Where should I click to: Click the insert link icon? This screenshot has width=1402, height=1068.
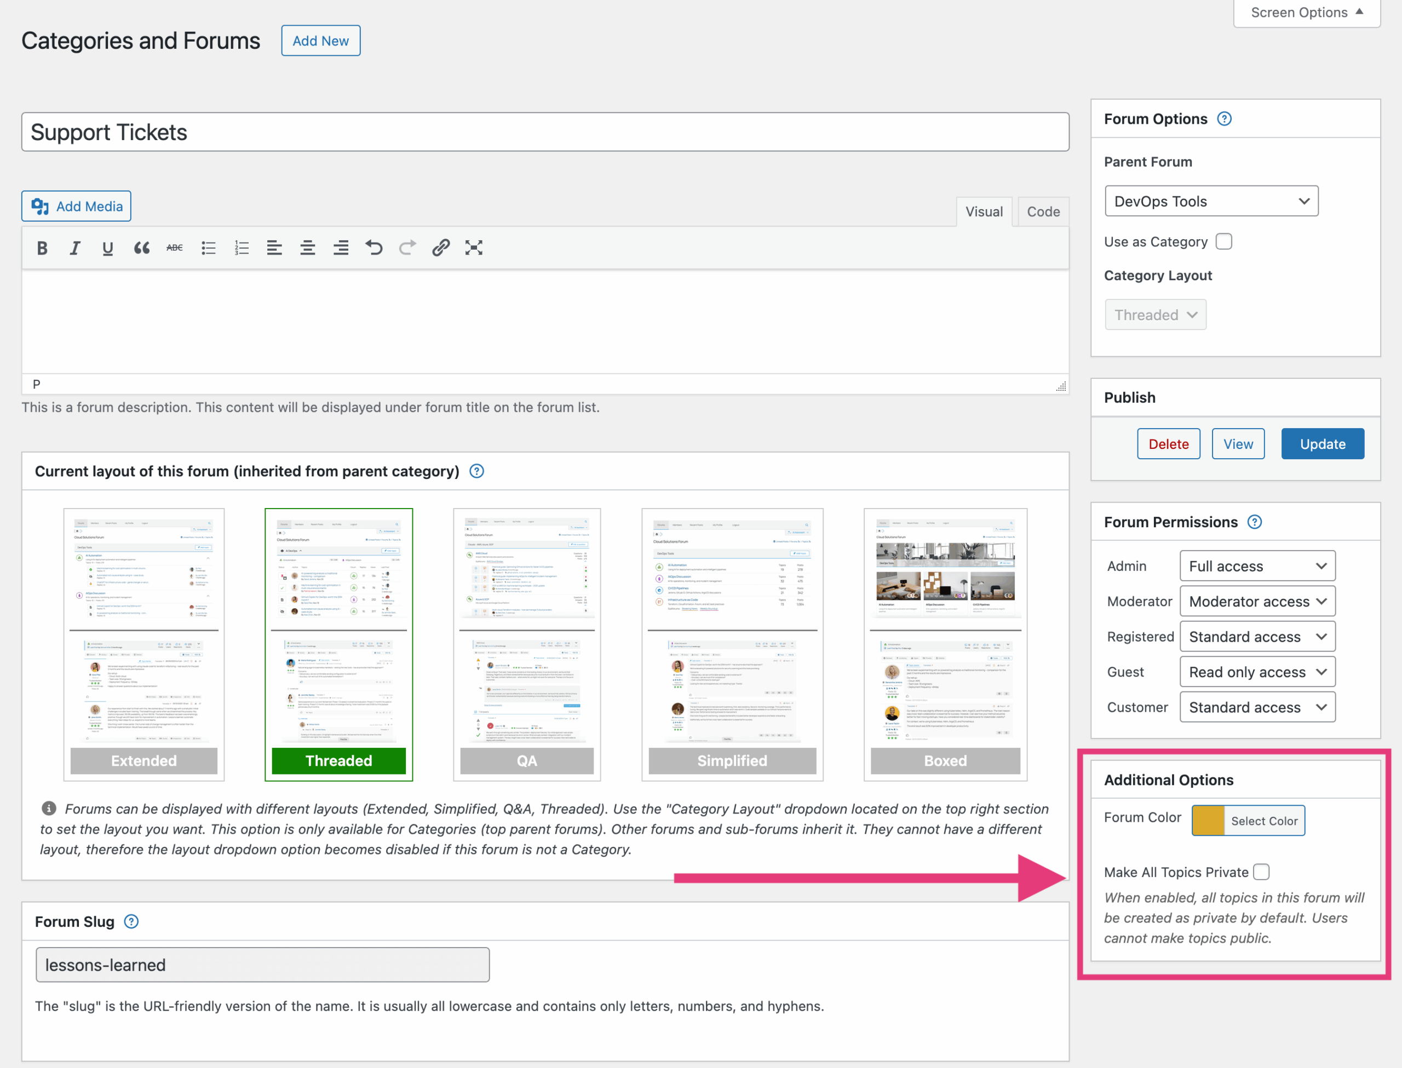click(441, 248)
